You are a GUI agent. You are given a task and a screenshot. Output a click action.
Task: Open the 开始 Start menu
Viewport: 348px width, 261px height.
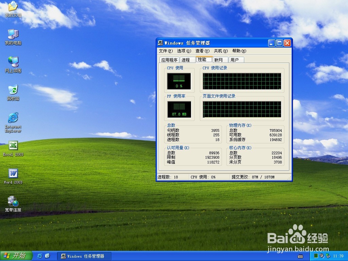16,256
